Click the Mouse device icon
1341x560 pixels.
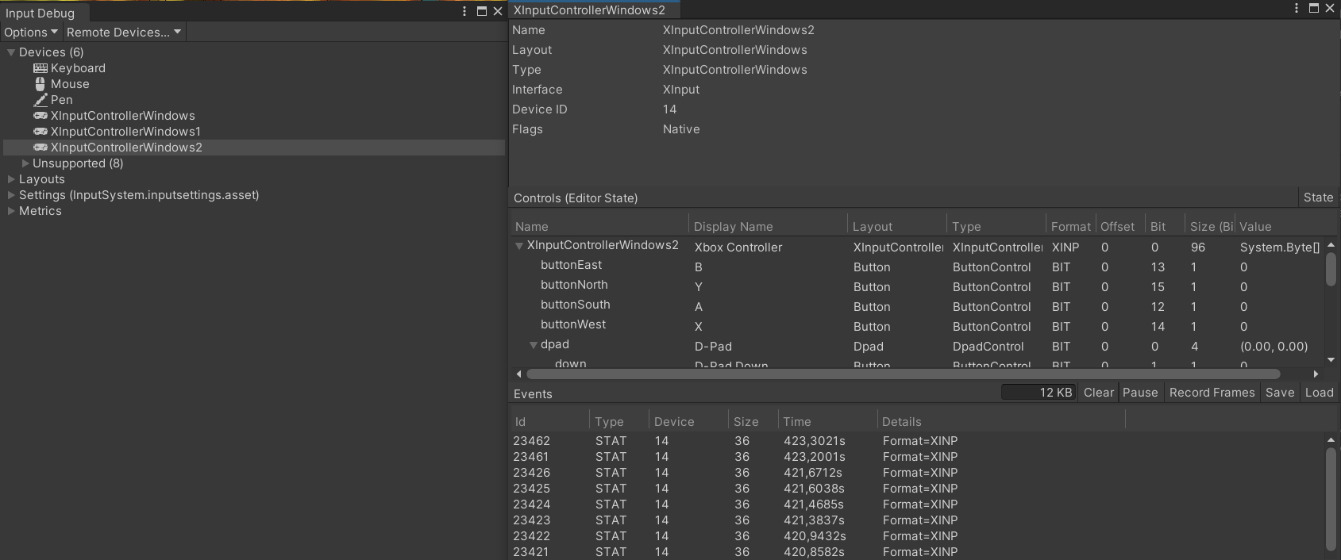pos(40,84)
